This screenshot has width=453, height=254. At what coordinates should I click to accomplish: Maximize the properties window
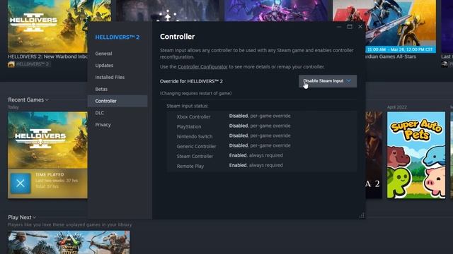(350, 27)
